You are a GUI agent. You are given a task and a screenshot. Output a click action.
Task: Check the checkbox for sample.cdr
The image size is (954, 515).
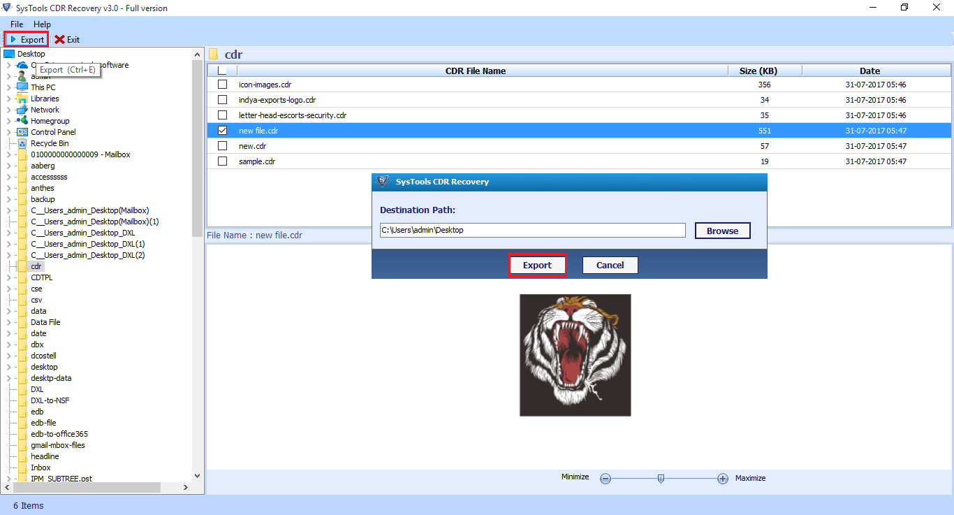point(222,161)
